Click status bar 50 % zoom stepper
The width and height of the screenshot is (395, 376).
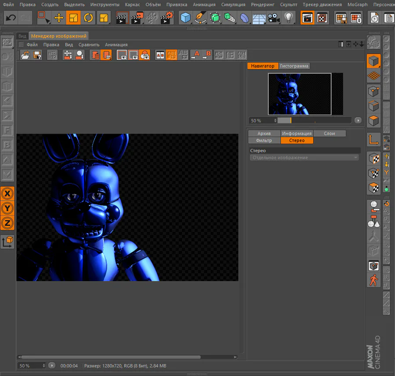point(43,365)
